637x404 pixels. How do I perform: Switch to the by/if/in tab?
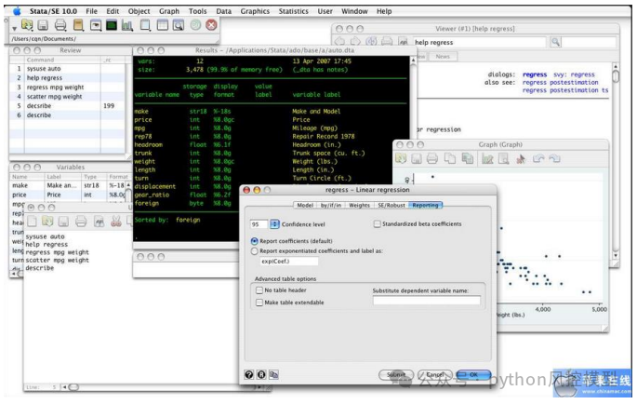(x=331, y=205)
